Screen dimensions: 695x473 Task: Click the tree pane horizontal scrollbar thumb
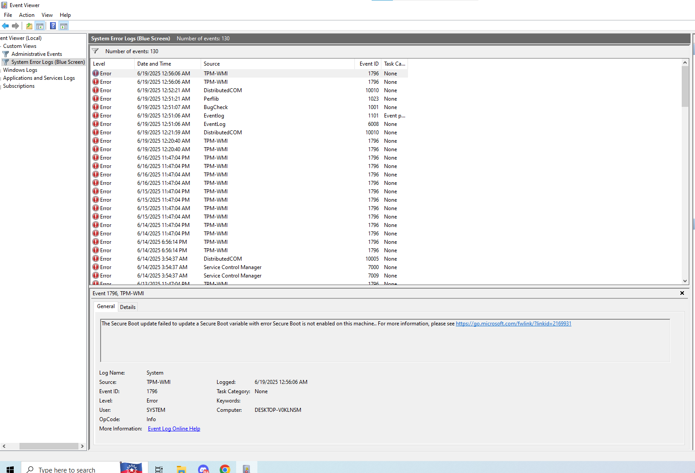(49, 446)
